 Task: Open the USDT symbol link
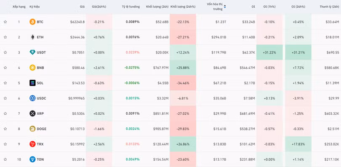(x=41, y=52)
